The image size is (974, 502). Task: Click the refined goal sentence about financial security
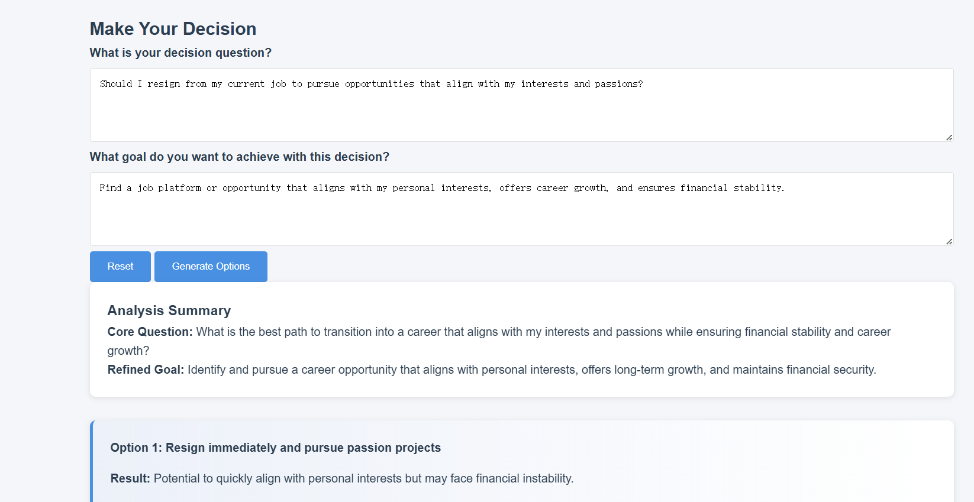tap(531, 370)
